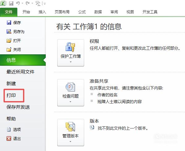Click the 权限 heading text
185x151 pixels.
click(x=94, y=41)
